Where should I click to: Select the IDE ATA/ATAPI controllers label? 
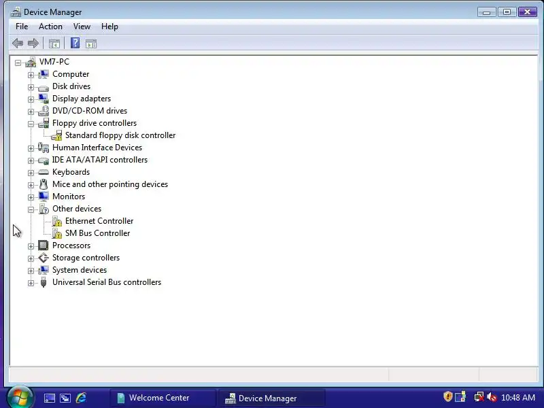click(x=100, y=160)
